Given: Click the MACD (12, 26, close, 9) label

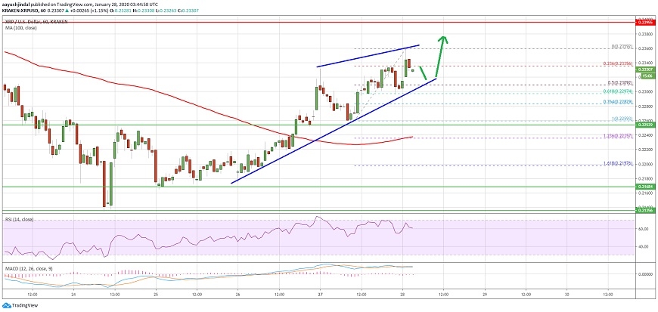Looking at the screenshot, I should point(28,268).
